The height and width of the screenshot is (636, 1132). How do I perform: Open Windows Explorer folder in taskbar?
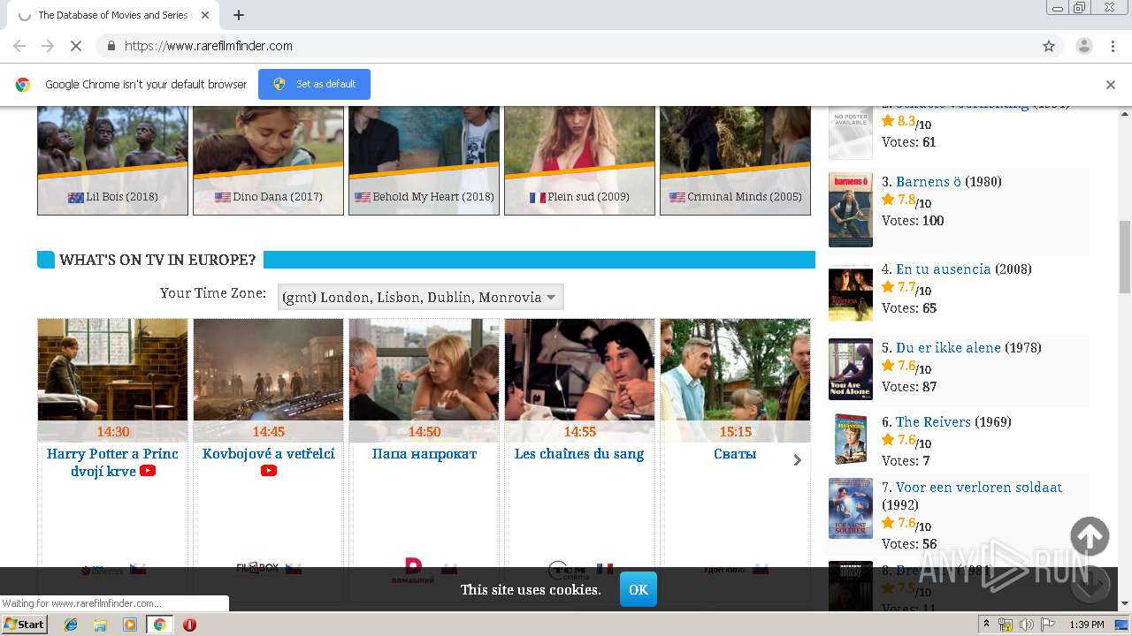pyautogui.click(x=100, y=625)
